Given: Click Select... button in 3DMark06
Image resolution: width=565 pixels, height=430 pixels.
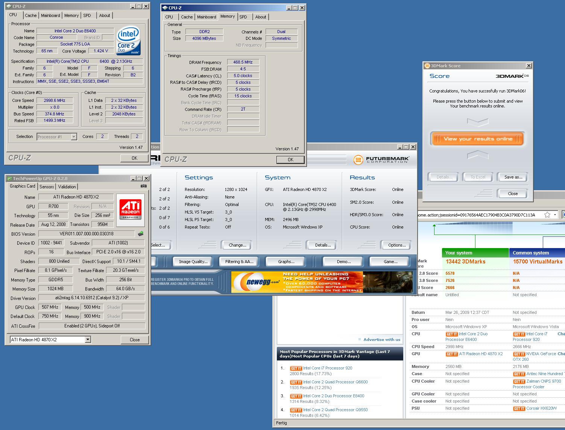Looking at the screenshot, I should [x=161, y=245].
